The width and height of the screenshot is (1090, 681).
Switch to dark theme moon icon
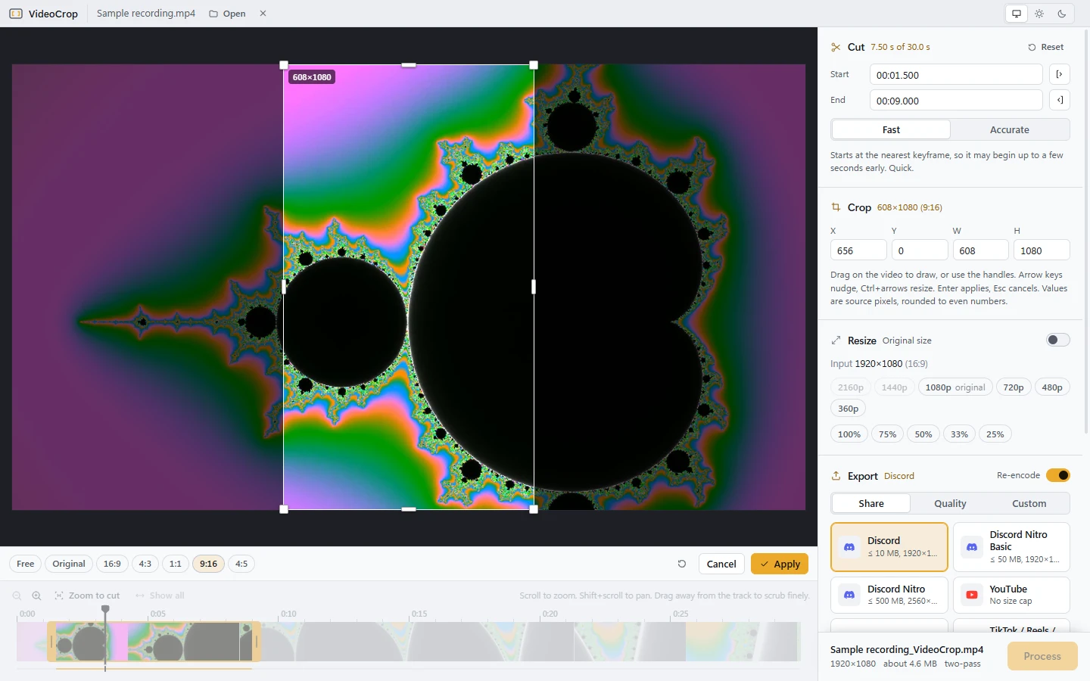[x=1062, y=14]
